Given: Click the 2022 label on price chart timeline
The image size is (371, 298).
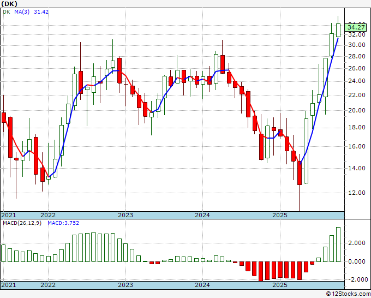Looking at the screenshot, I should tap(48, 215).
